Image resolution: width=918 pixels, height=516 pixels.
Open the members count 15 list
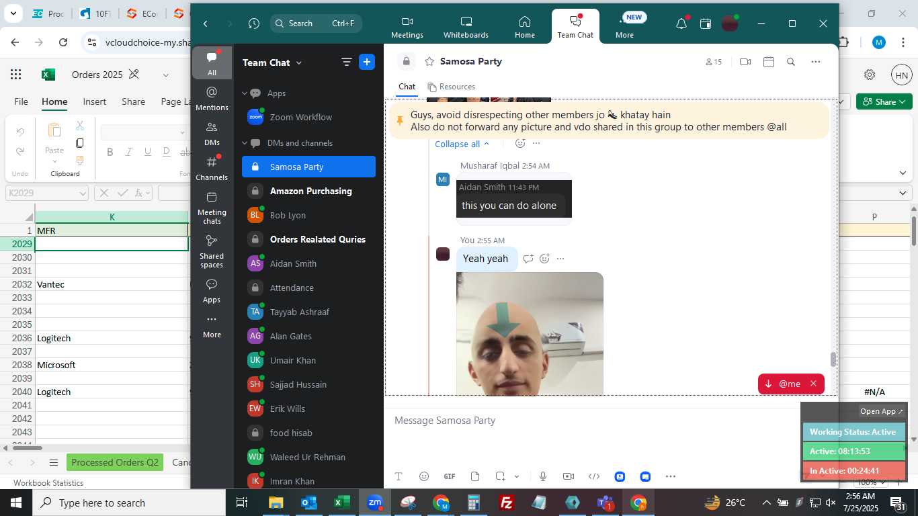point(714,62)
